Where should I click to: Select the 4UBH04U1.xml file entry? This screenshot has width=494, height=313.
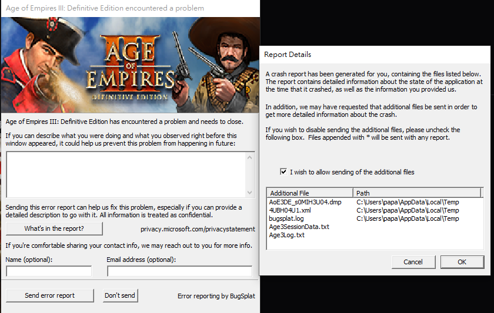tap(290, 210)
